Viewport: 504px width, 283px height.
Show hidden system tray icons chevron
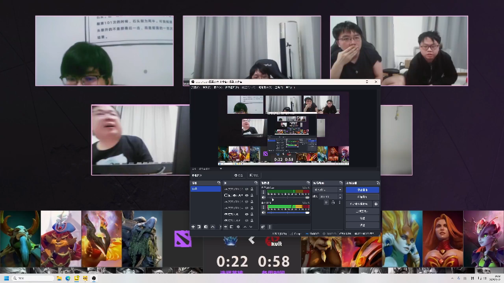click(452, 278)
